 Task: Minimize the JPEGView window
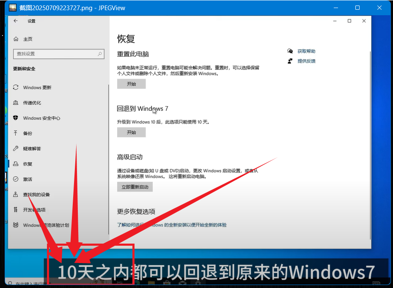pyautogui.click(x=335, y=8)
